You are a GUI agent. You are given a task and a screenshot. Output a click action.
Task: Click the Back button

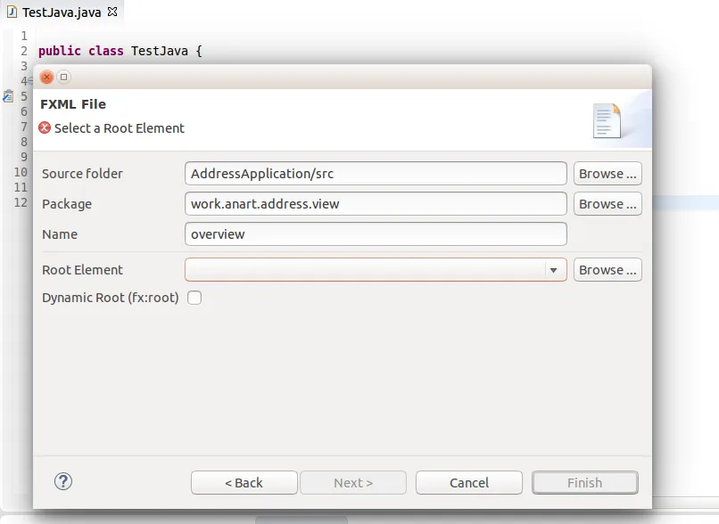pos(244,483)
